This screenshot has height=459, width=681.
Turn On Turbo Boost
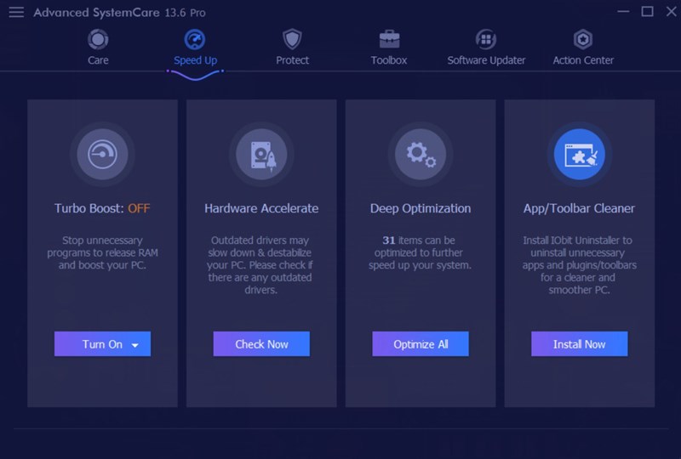[102, 344]
